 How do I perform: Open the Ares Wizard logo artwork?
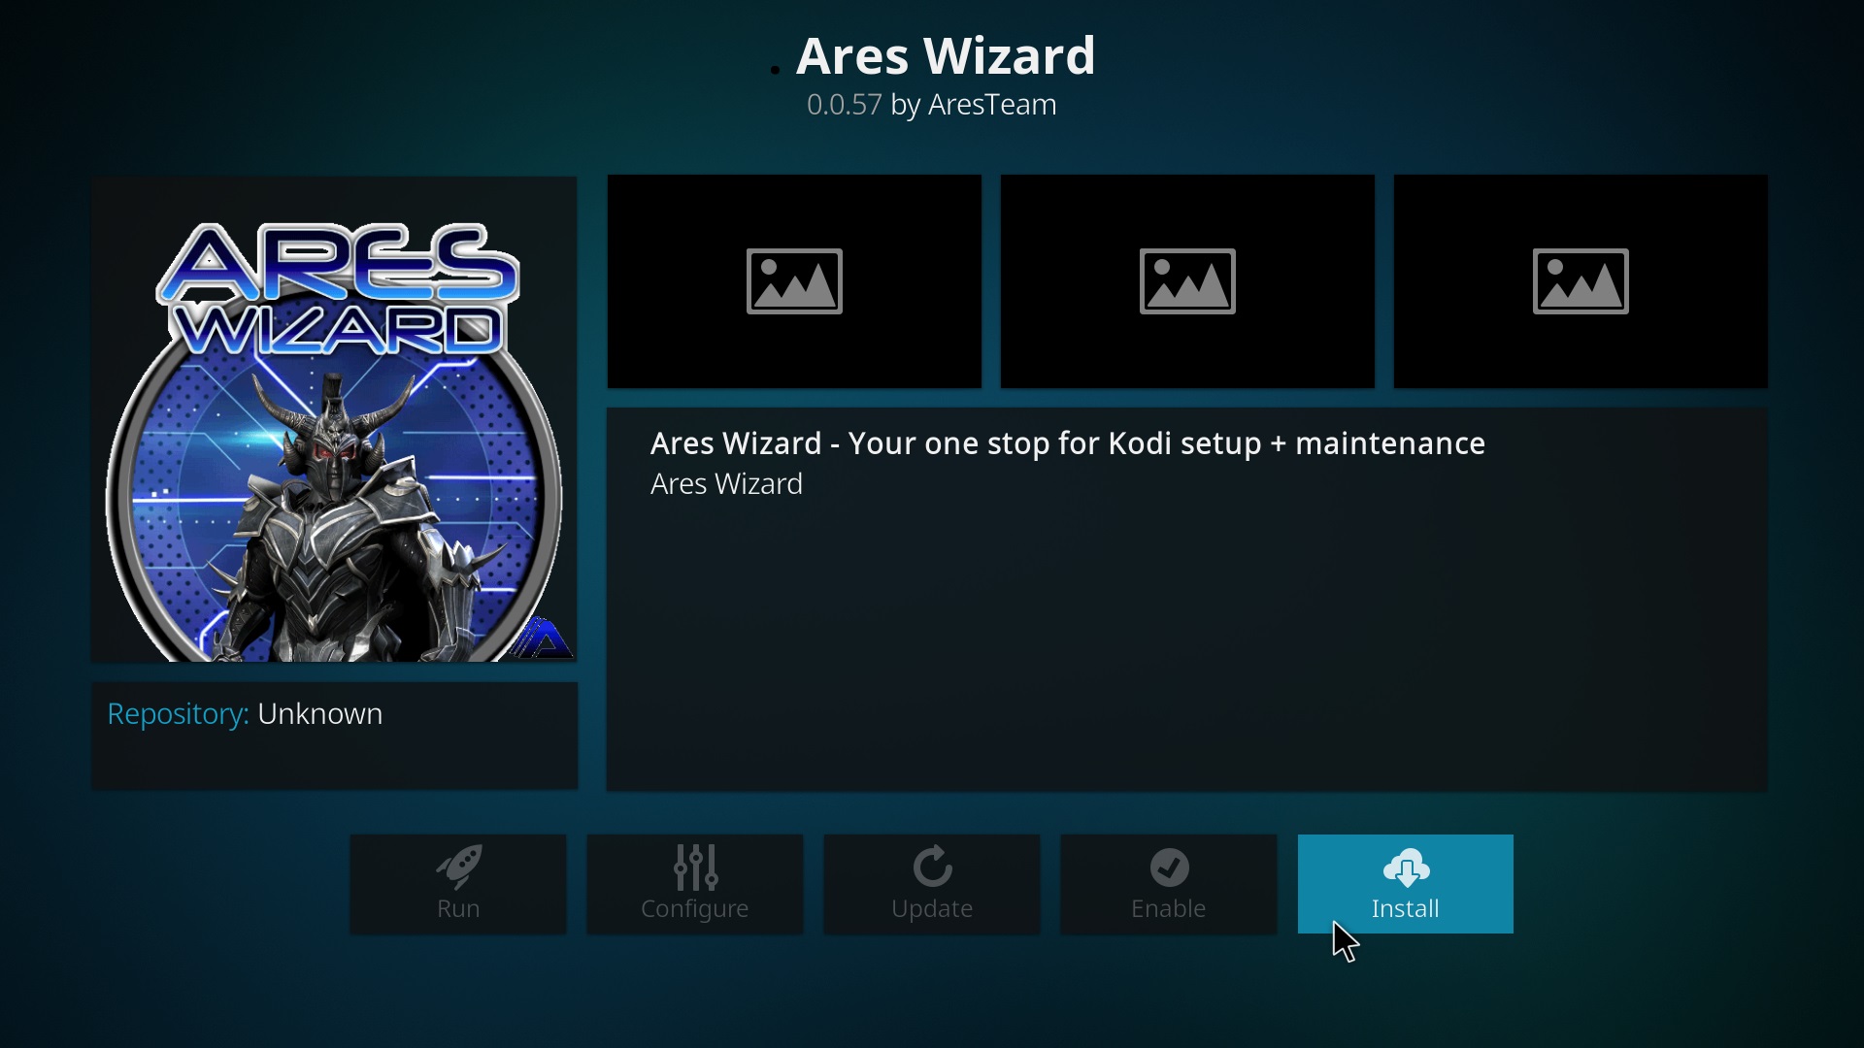[334, 419]
